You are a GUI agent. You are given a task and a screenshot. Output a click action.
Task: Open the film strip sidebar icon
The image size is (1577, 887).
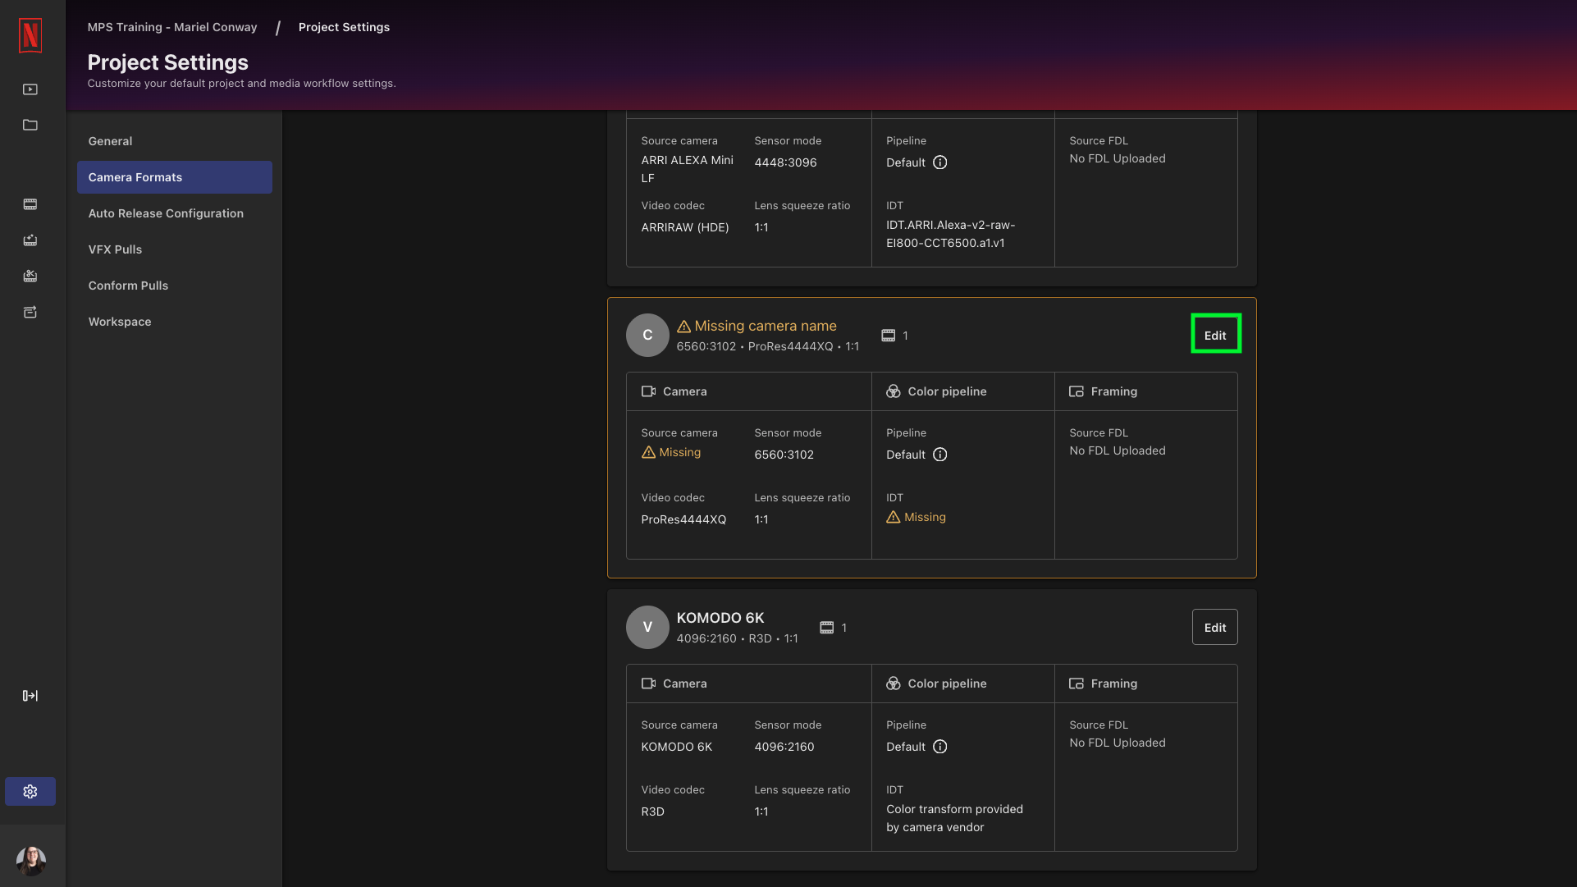pyautogui.click(x=30, y=204)
